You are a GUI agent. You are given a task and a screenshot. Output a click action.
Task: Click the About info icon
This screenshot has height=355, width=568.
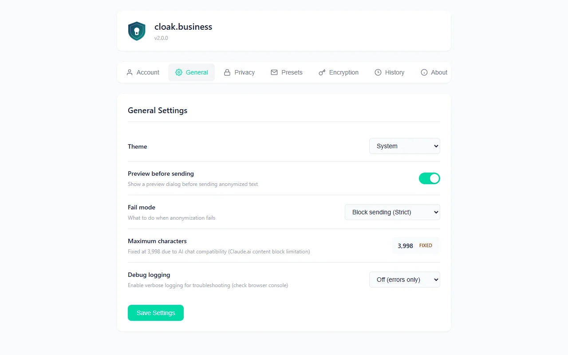pyautogui.click(x=424, y=72)
